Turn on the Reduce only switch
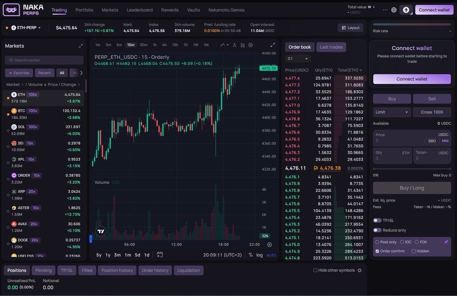Viewport: 457px width, 296px height. point(377,230)
